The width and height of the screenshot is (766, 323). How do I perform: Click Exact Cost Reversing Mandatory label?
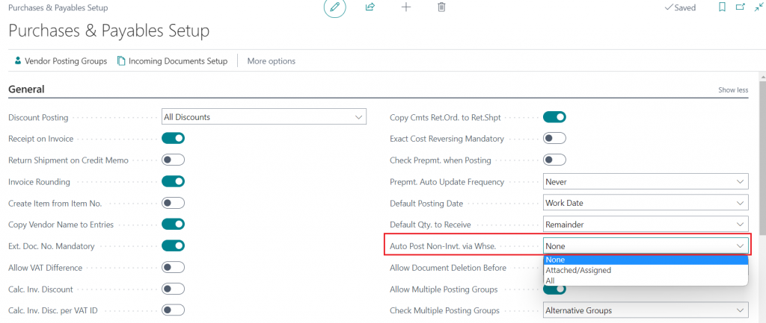pos(447,139)
